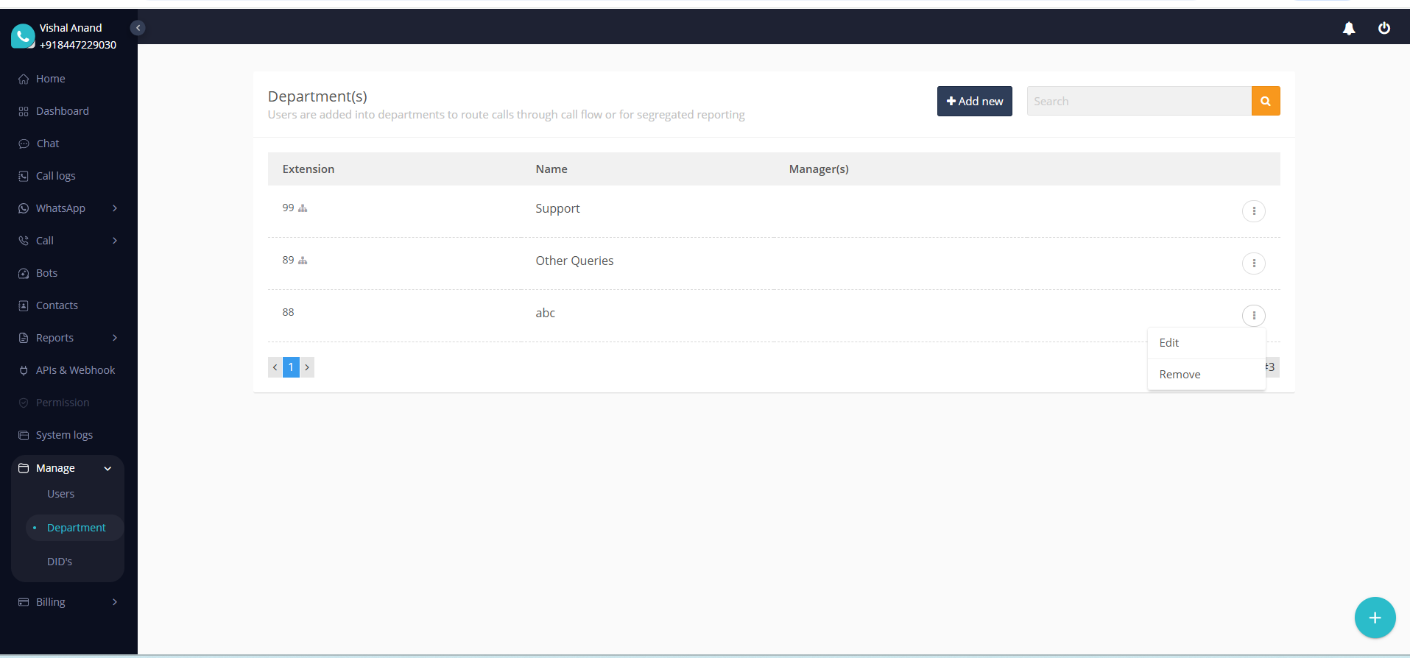Open three-dot menu for Other Queries row
This screenshot has width=1410, height=658.
tap(1253, 263)
